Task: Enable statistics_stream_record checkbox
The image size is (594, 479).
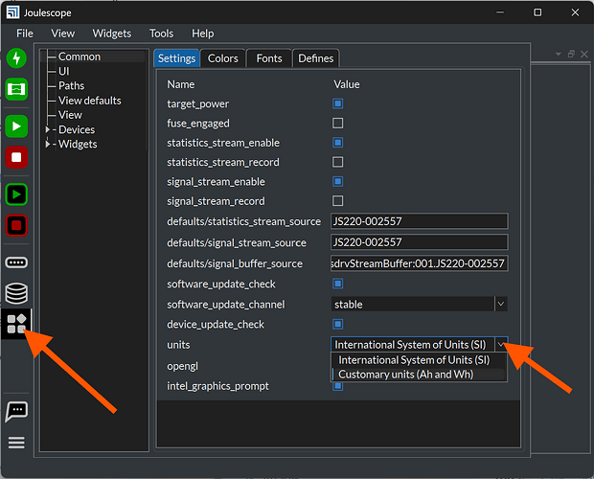Action: [337, 162]
